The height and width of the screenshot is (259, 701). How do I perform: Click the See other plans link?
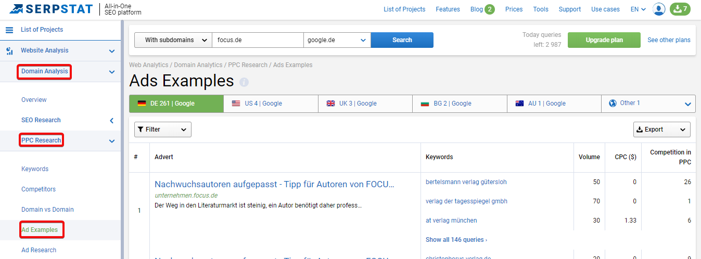(x=669, y=40)
